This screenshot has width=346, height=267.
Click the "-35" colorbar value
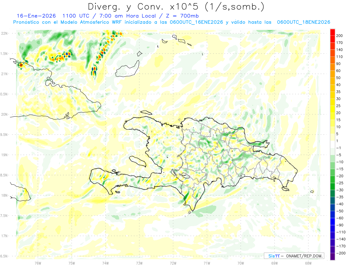340,197
